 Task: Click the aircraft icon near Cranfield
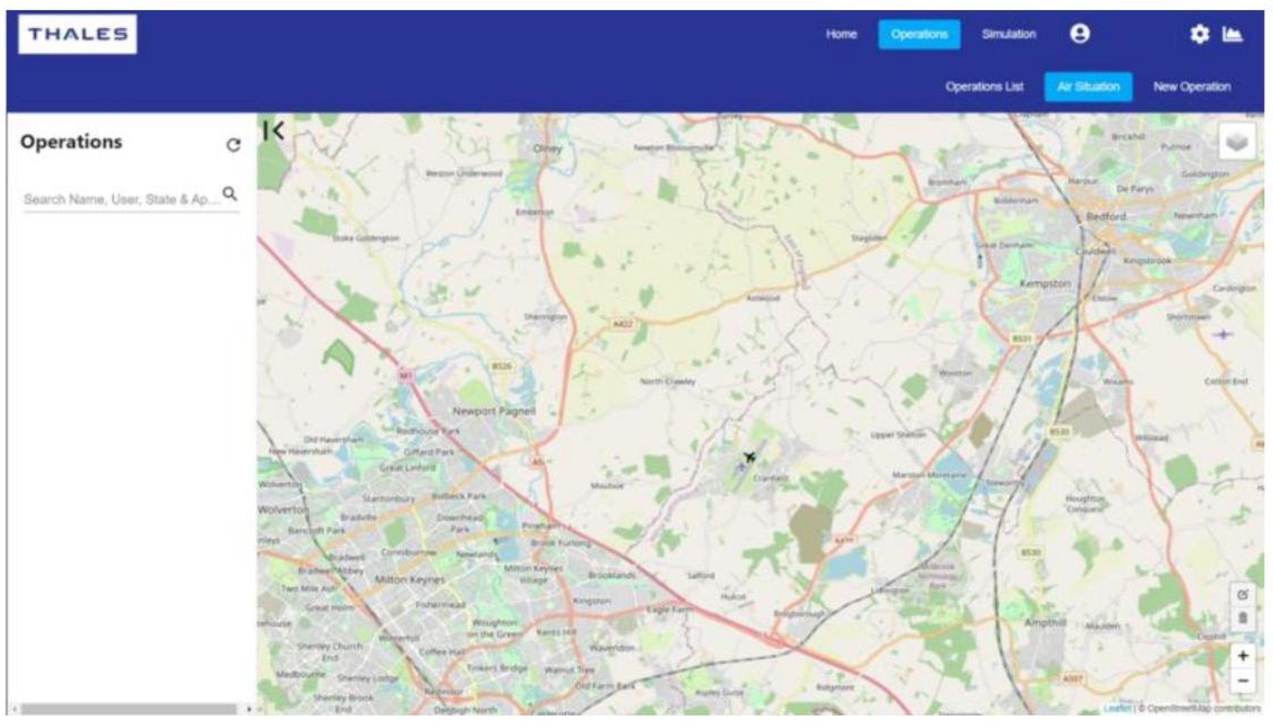coord(750,456)
